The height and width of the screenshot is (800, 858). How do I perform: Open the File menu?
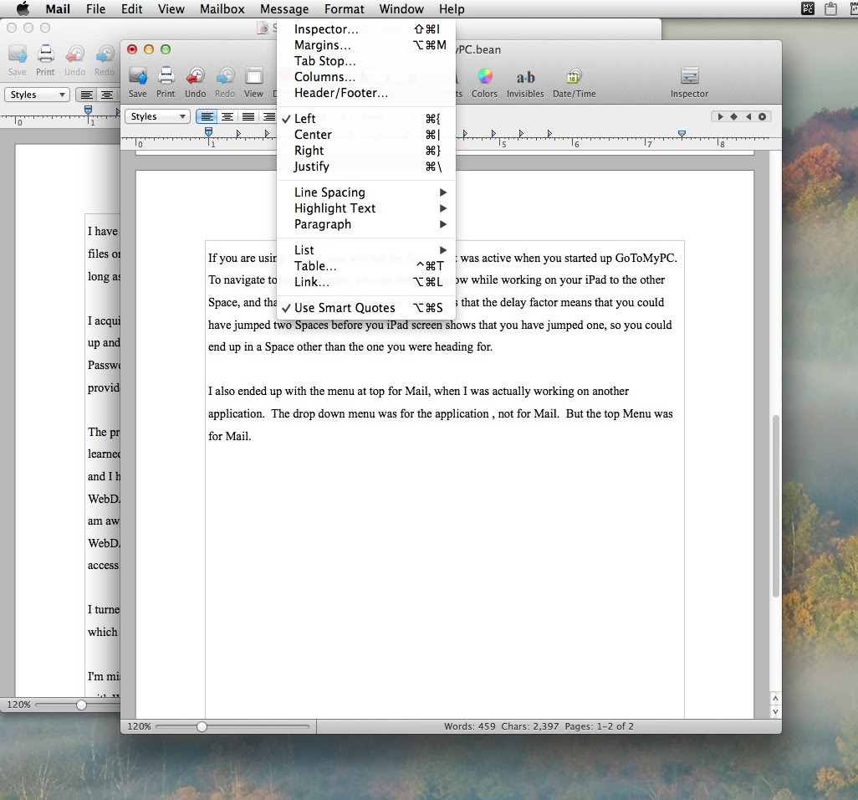click(96, 9)
